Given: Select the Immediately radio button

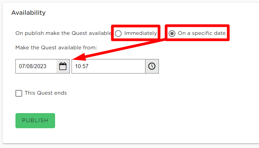Looking at the screenshot, I should 118,34.
